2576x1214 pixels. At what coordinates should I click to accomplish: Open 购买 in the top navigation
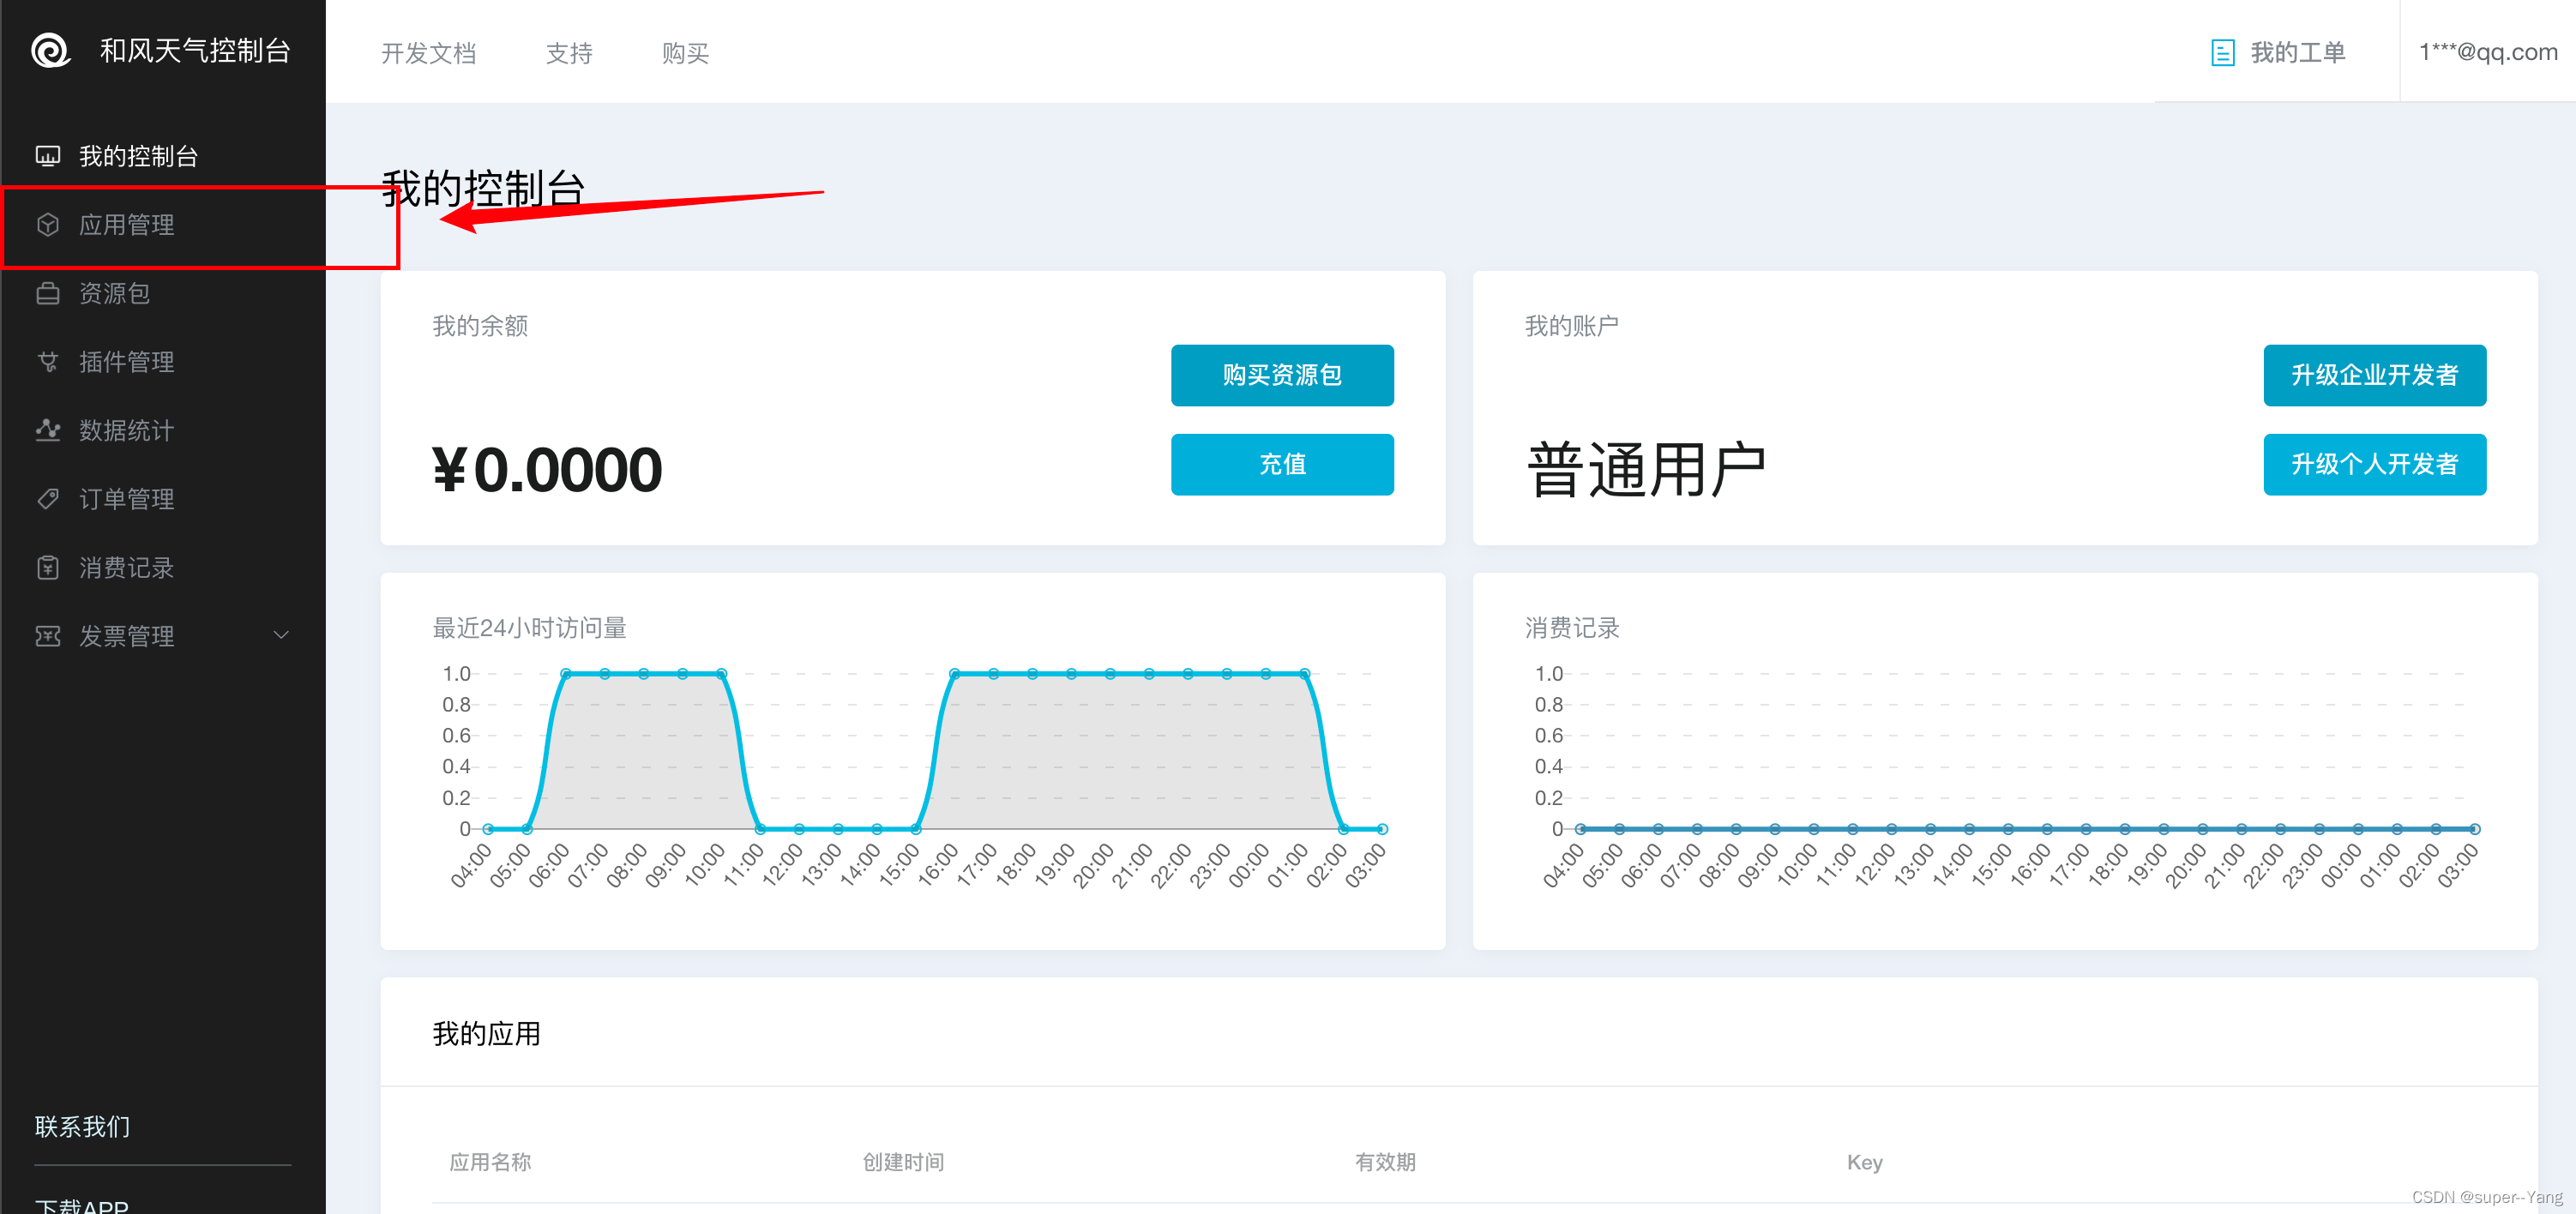click(685, 53)
